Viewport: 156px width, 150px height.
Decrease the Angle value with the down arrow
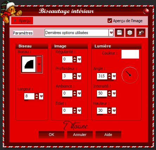coord(109,78)
